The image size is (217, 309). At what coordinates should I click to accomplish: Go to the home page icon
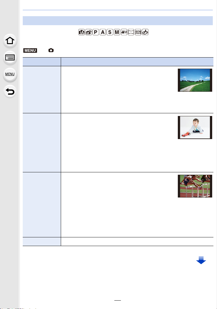[10, 40]
